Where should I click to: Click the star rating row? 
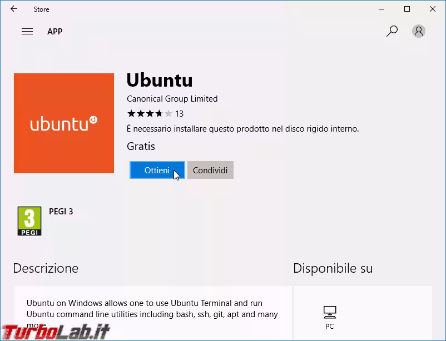(x=150, y=114)
